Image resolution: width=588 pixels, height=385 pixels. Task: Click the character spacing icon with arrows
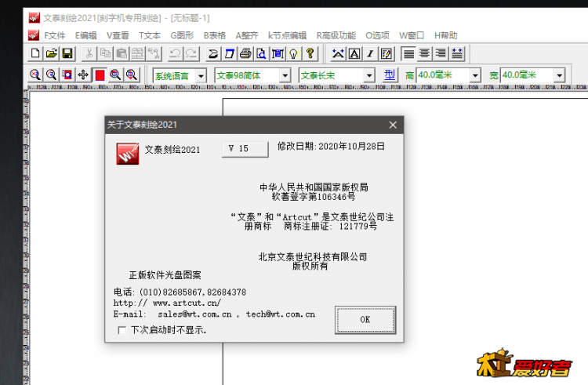338,53
